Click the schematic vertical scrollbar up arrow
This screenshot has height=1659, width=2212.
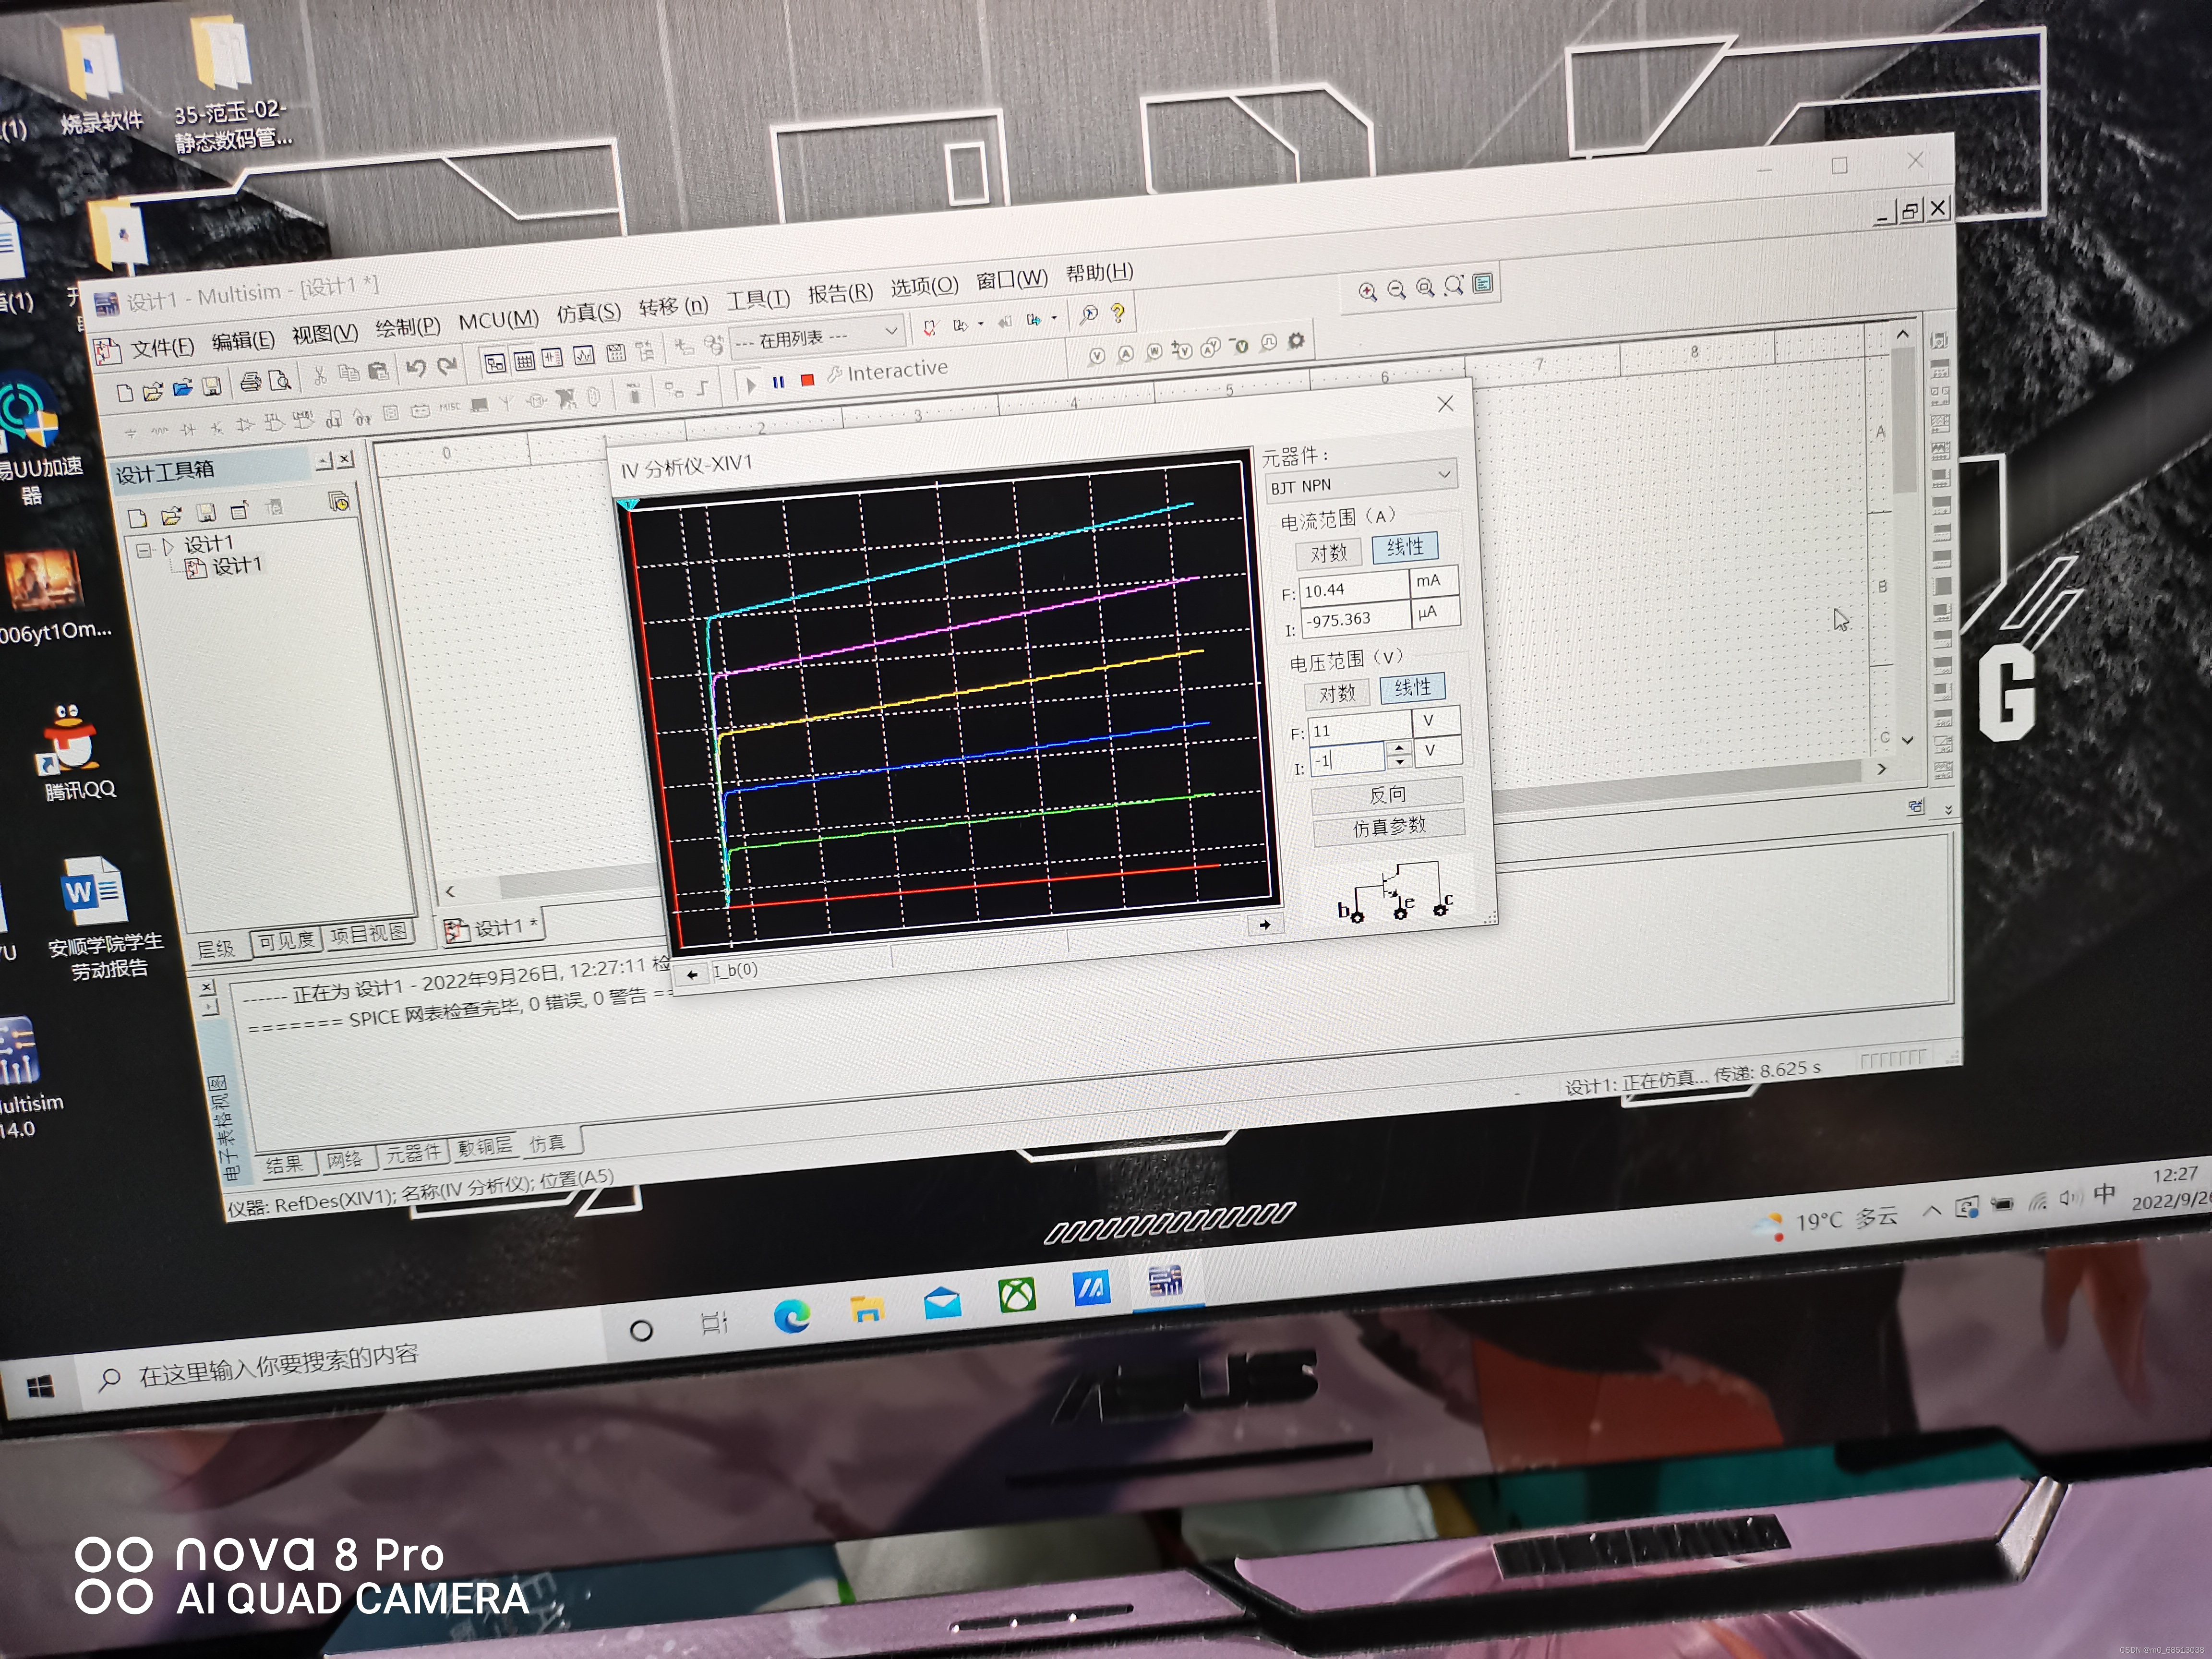pos(1902,335)
